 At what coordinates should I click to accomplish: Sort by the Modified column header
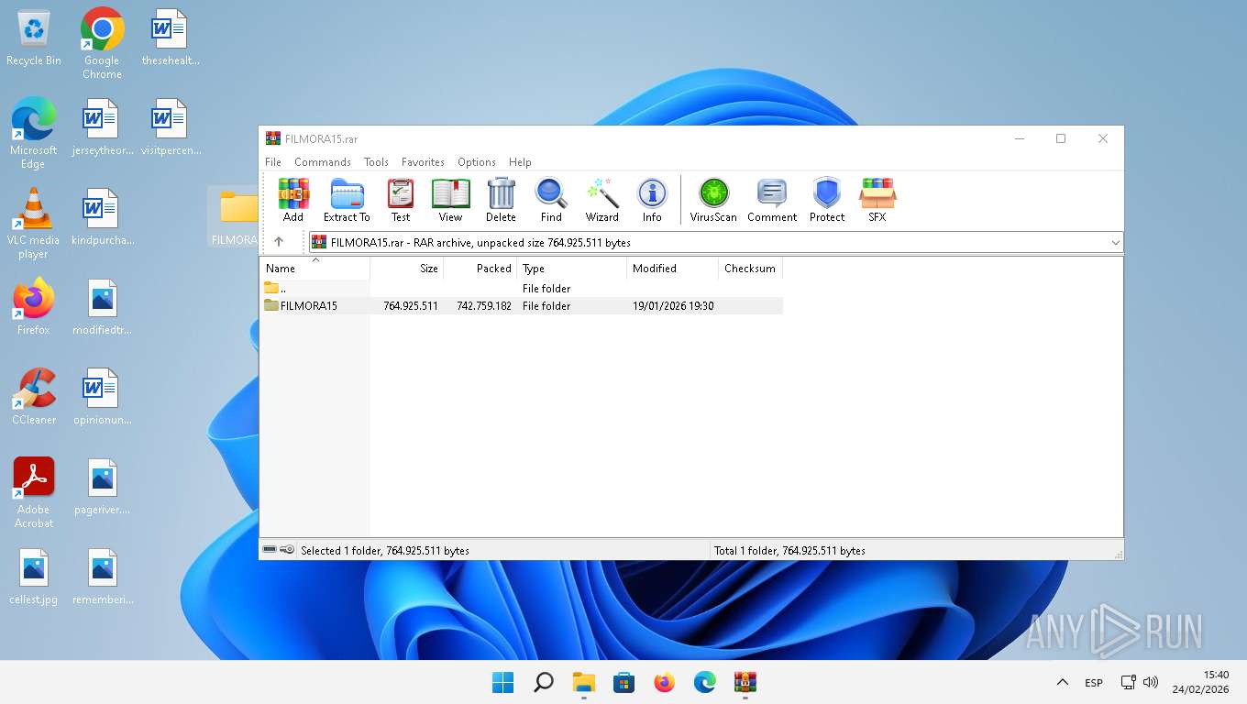pyautogui.click(x=673, y=269)
